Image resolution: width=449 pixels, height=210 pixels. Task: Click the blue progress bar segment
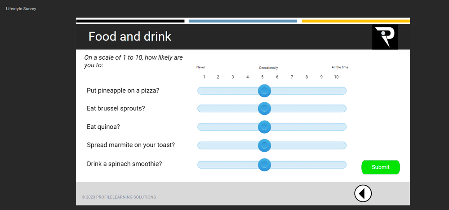pos(243,21)
